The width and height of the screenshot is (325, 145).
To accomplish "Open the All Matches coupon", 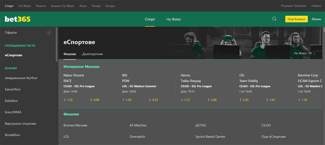I will 138,125.
